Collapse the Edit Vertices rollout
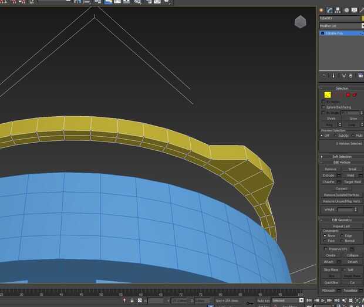 (341, 162)
